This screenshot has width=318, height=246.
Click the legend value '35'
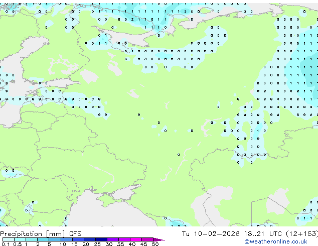pos(120,244)
